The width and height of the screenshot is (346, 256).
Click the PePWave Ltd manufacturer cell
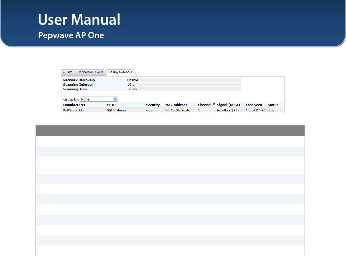tap(84, 110)
